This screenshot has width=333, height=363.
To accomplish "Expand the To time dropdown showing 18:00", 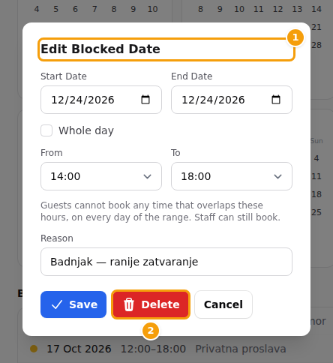I will tap(232, 176).
